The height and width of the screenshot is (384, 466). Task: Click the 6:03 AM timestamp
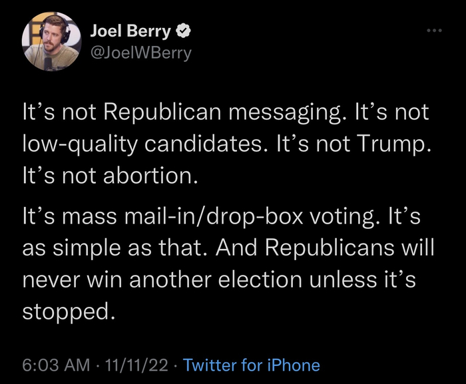click(x=55, y=365)
